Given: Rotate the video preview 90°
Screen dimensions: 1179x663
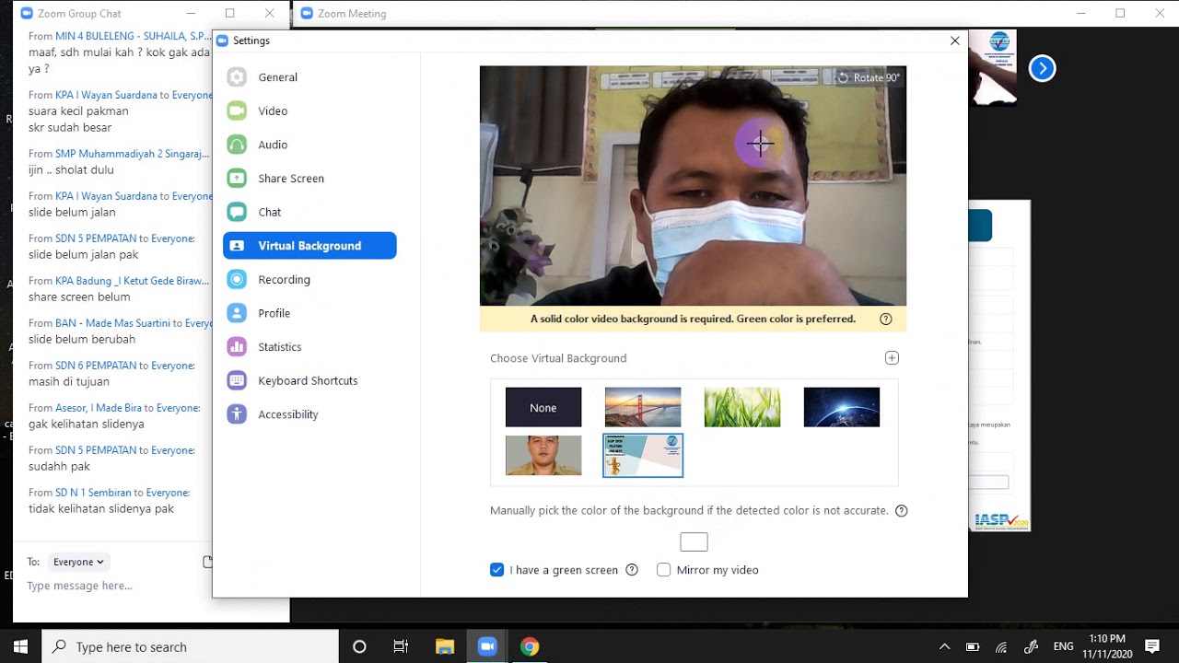Looking at the screenshot, I should coord(868,78).
